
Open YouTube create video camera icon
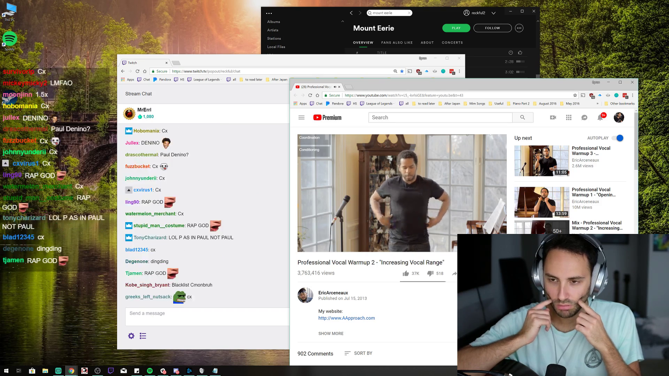pos(553,117)
